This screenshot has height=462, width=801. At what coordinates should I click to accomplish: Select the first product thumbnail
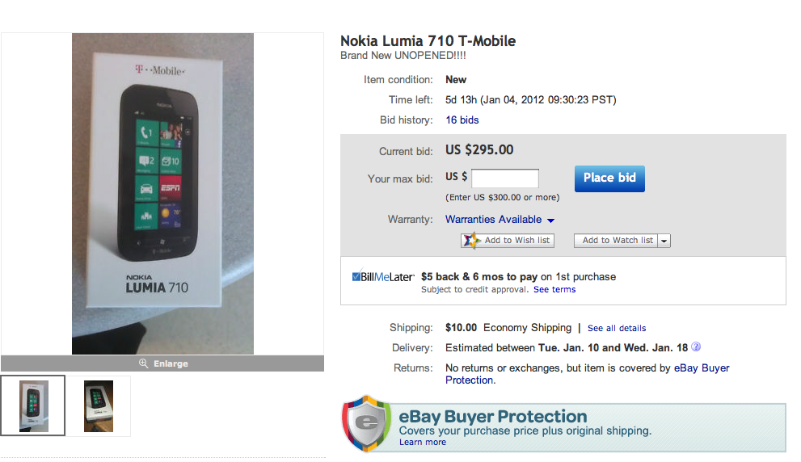(x=33, y=406)
